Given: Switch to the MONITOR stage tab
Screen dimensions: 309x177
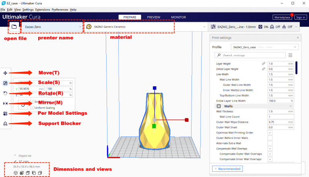Looking at the screenshot, I should (x=178, y=17).
